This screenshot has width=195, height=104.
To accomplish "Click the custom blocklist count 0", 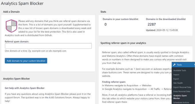I will click(x=106, y=24).
